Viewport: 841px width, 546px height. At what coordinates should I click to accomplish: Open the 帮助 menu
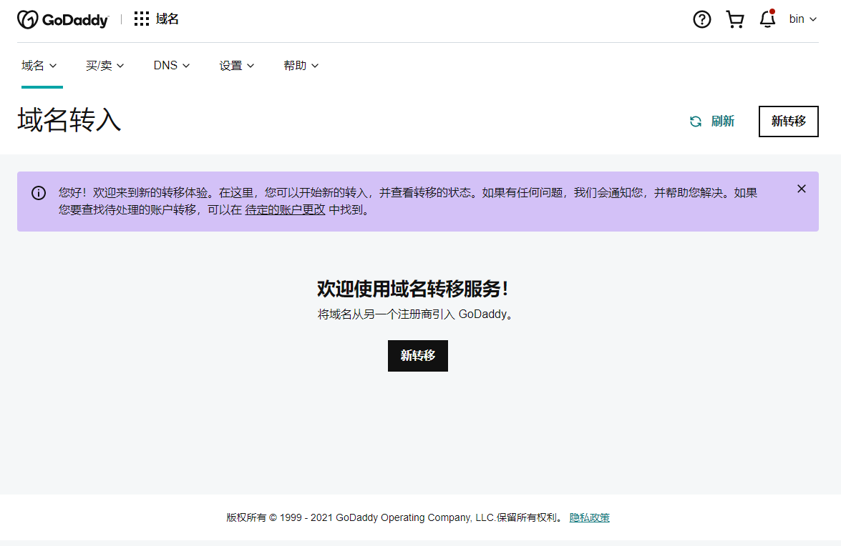(x=301, y=65)
